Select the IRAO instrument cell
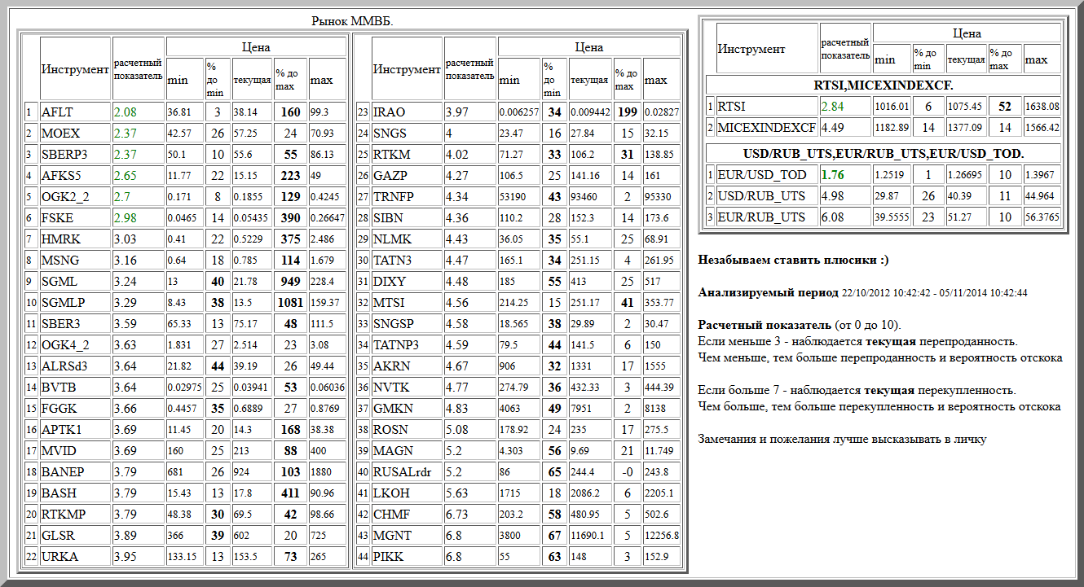This screenshot has height=587, width=1084. pos(389,112)
